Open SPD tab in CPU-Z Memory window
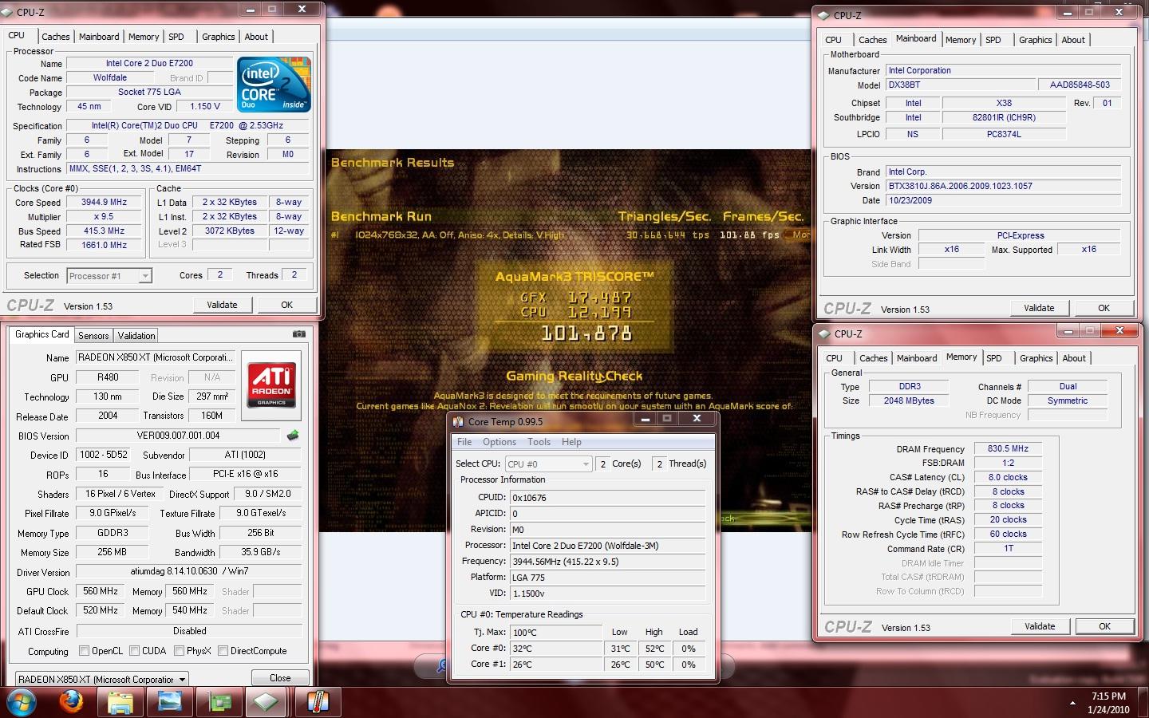Viewport: 1149px width, 718px height. pos(993,358)
